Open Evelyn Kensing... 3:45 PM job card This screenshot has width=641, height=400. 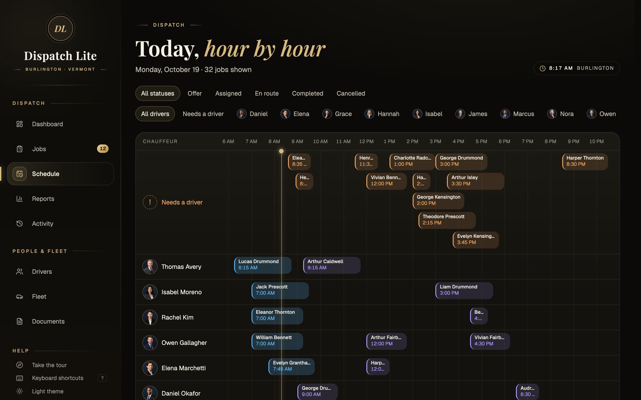476,240
